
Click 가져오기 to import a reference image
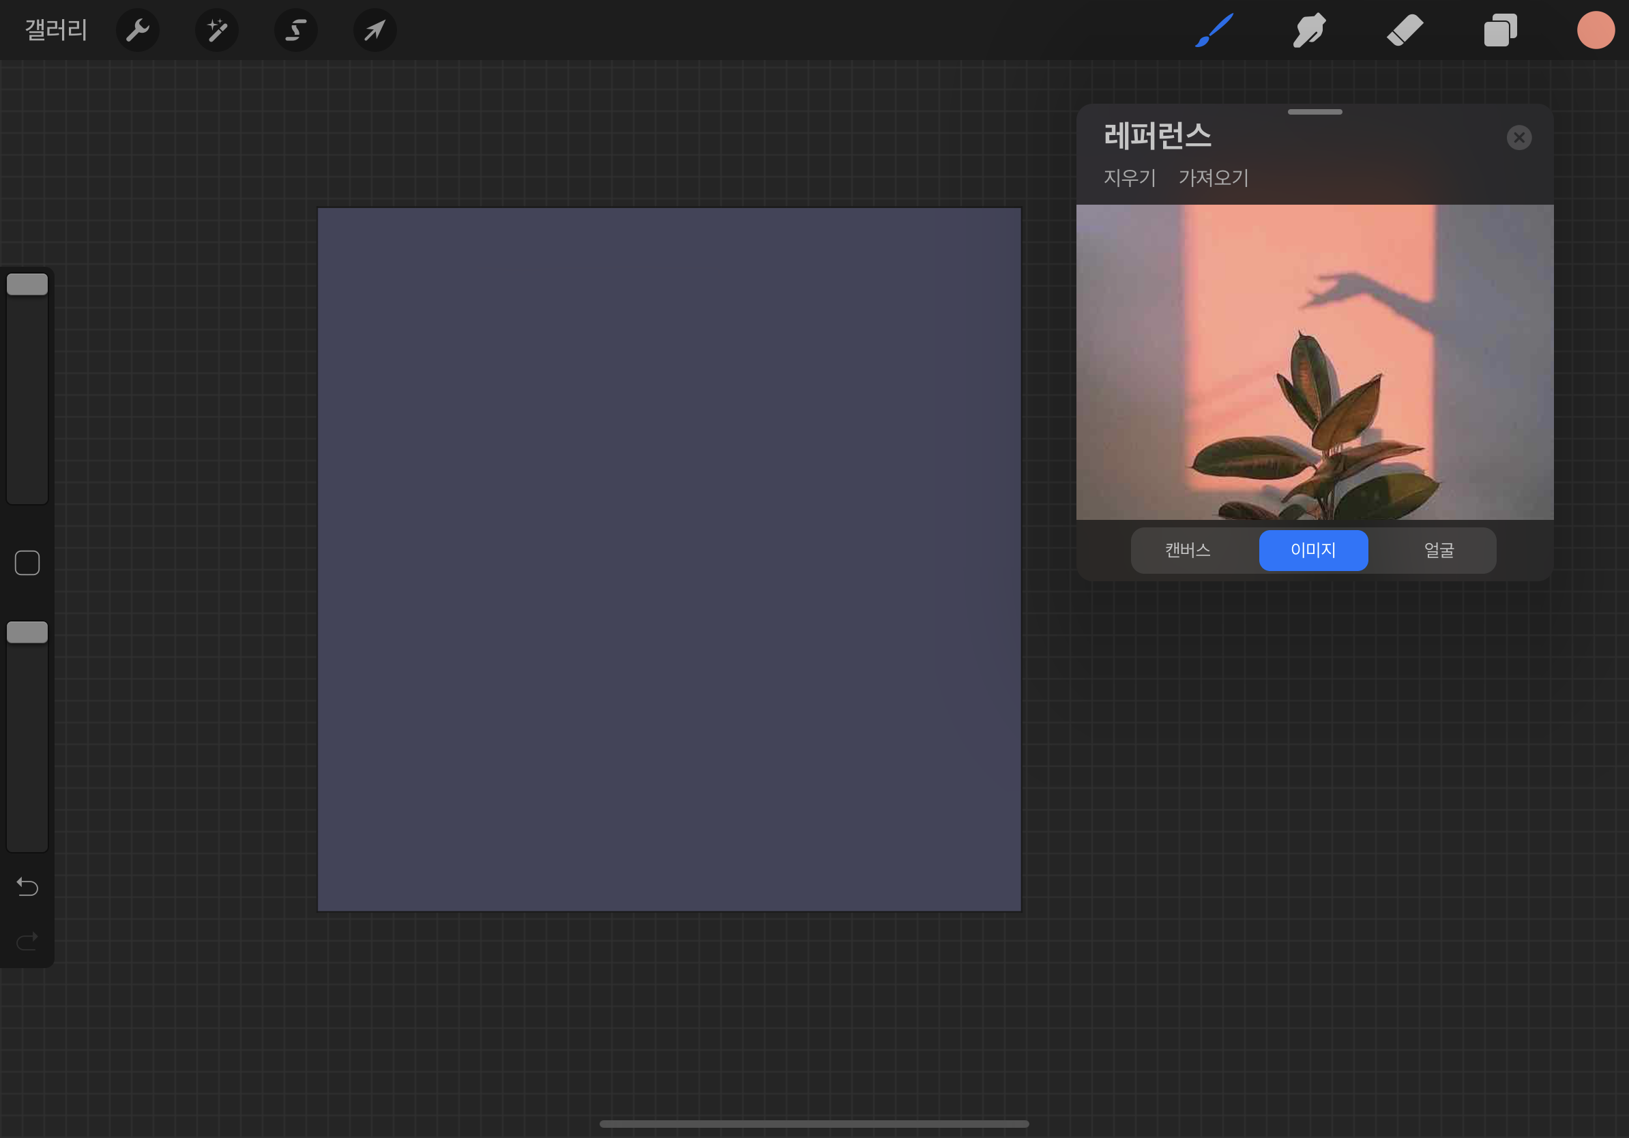[x=1214, y=177]
